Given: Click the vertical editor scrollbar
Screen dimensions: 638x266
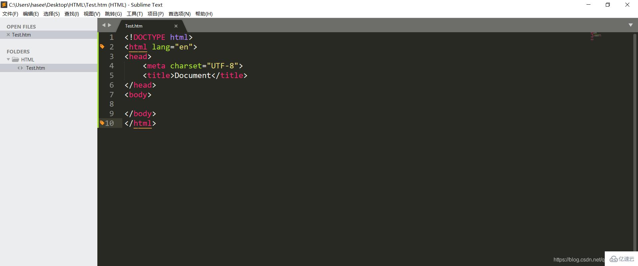Looking at the screenshot, I should (x=635, y=143).
